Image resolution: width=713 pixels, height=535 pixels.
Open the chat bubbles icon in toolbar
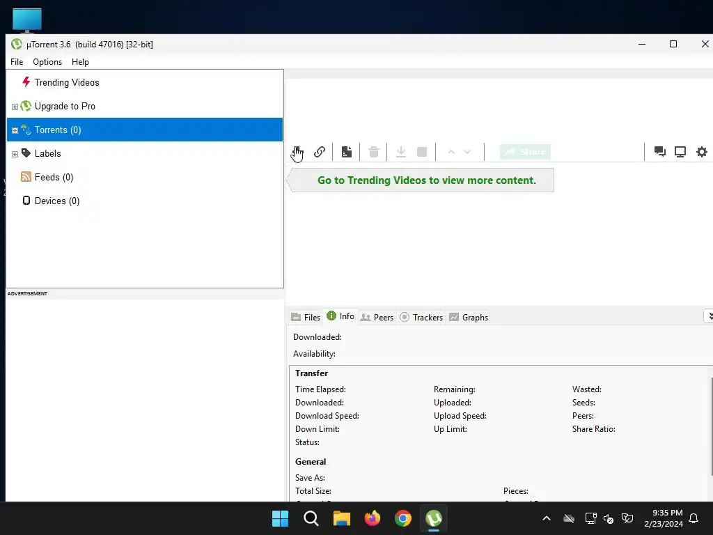(660, 151)
